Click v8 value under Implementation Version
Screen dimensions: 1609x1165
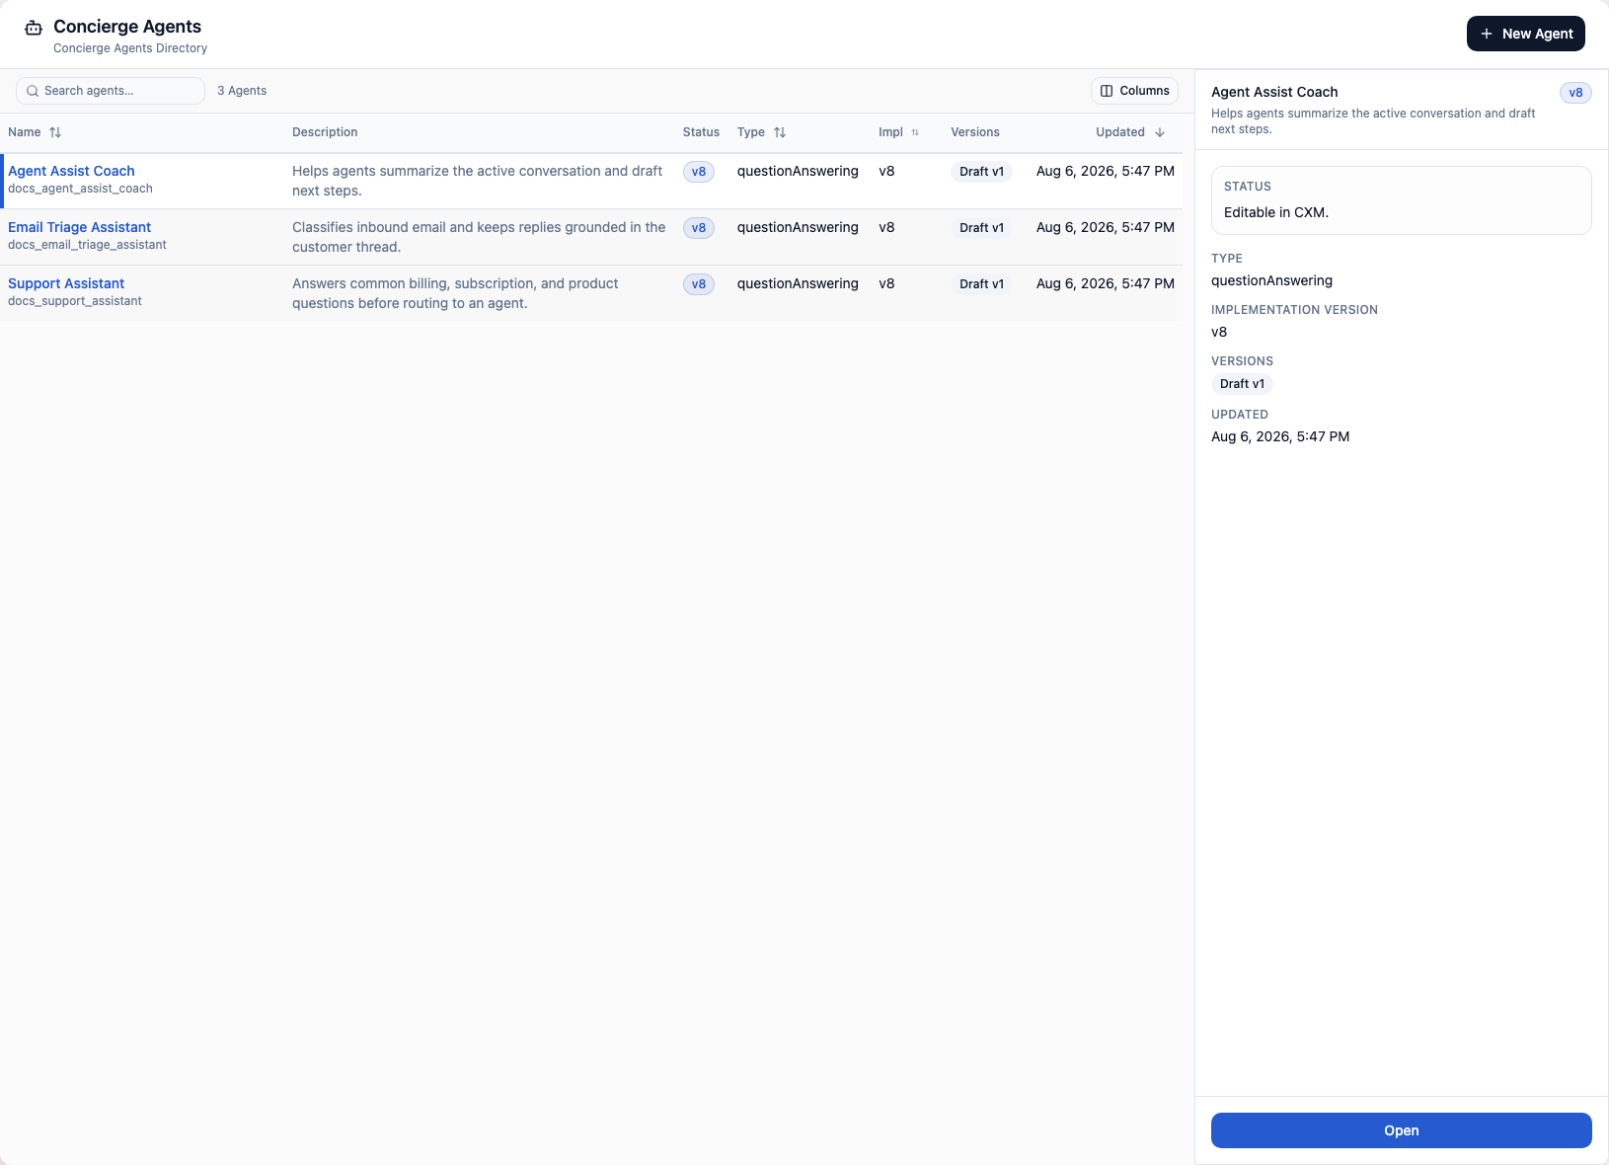tap(1219, 332)
